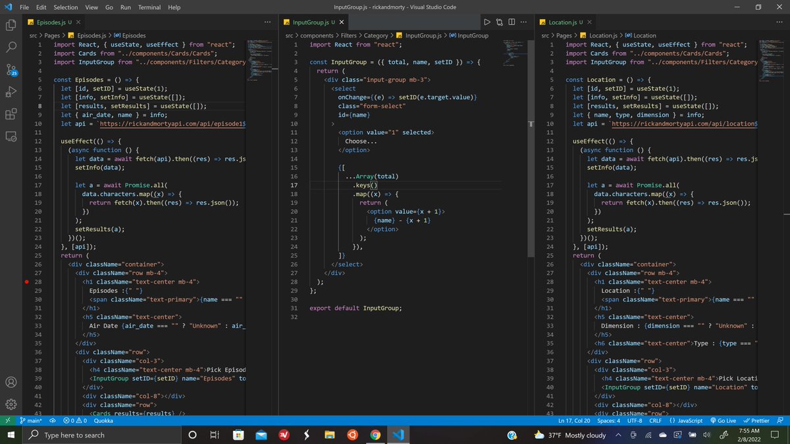Screen dimensions: 790x444
Task: Run the InputGroup.js file with play icon
Action: [x=487, y=22]
